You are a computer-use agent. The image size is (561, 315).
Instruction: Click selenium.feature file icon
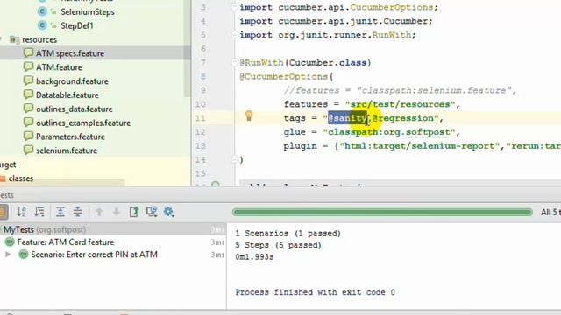[x=28, y=150]
